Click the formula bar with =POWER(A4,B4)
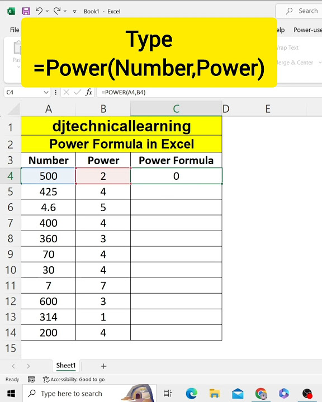 [x=209, y=92]
